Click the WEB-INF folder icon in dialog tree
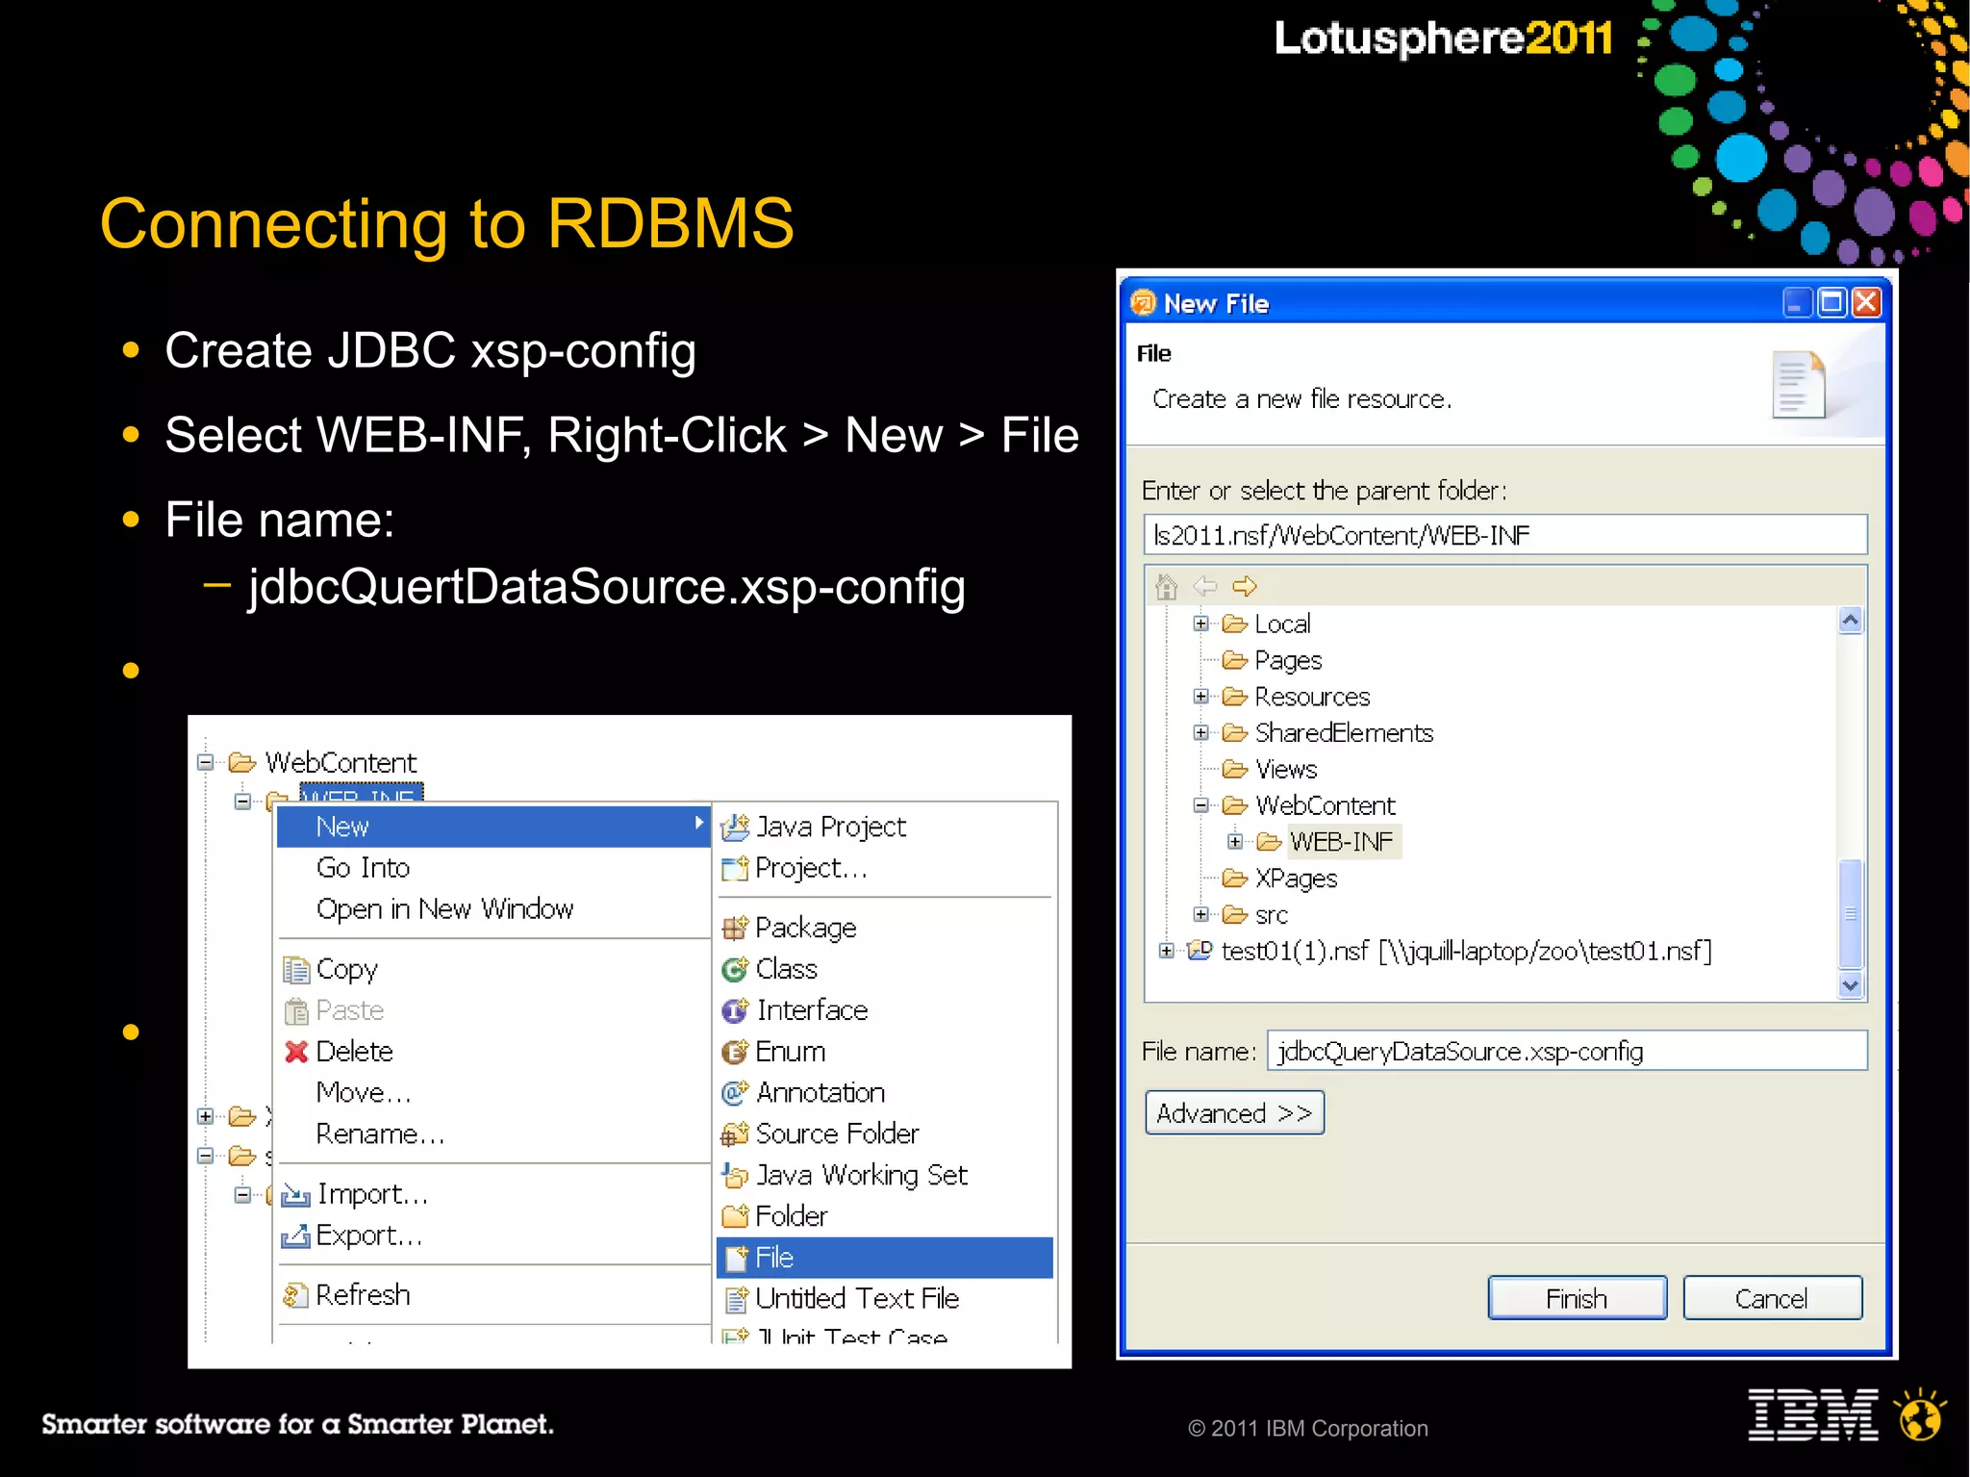This screenshot has width=1970, height=1477. click(1270, 842)
